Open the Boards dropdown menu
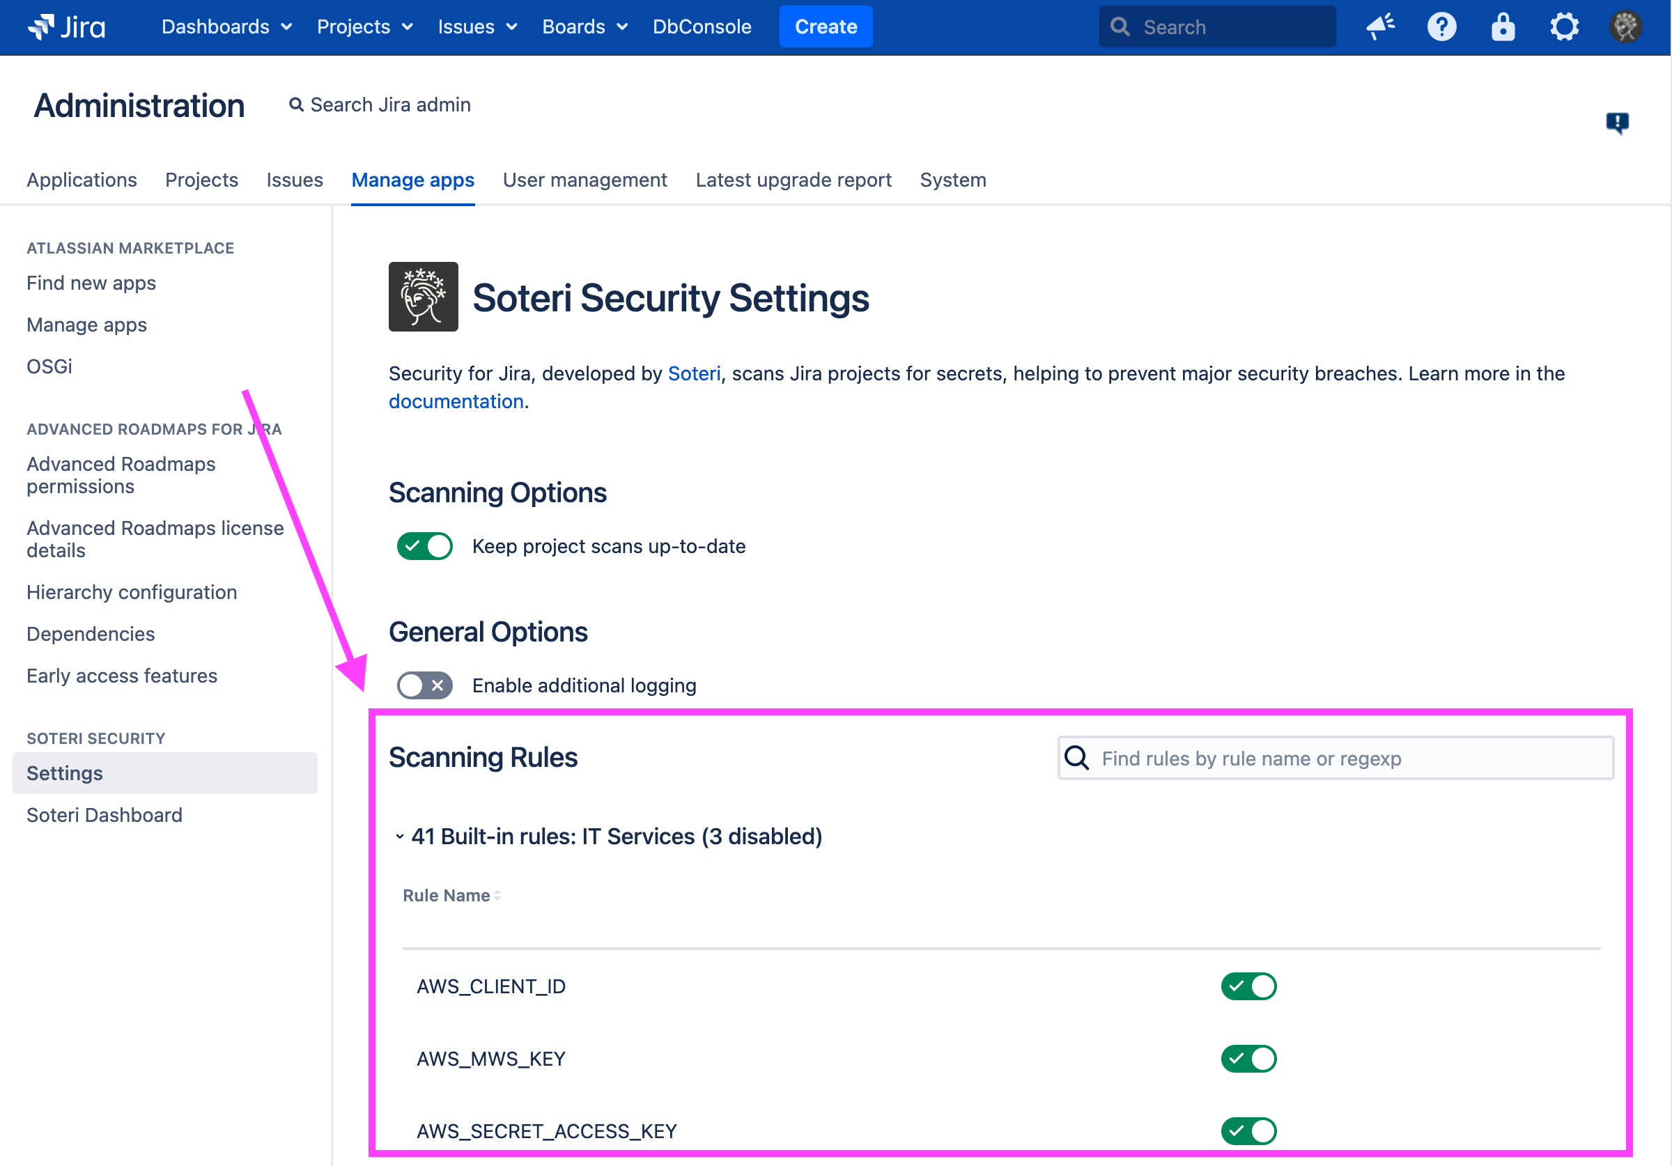 [584, 27]
